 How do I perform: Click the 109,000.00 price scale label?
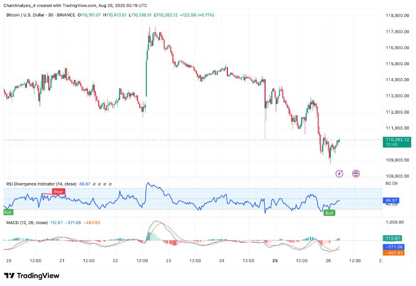click(397, 160)
